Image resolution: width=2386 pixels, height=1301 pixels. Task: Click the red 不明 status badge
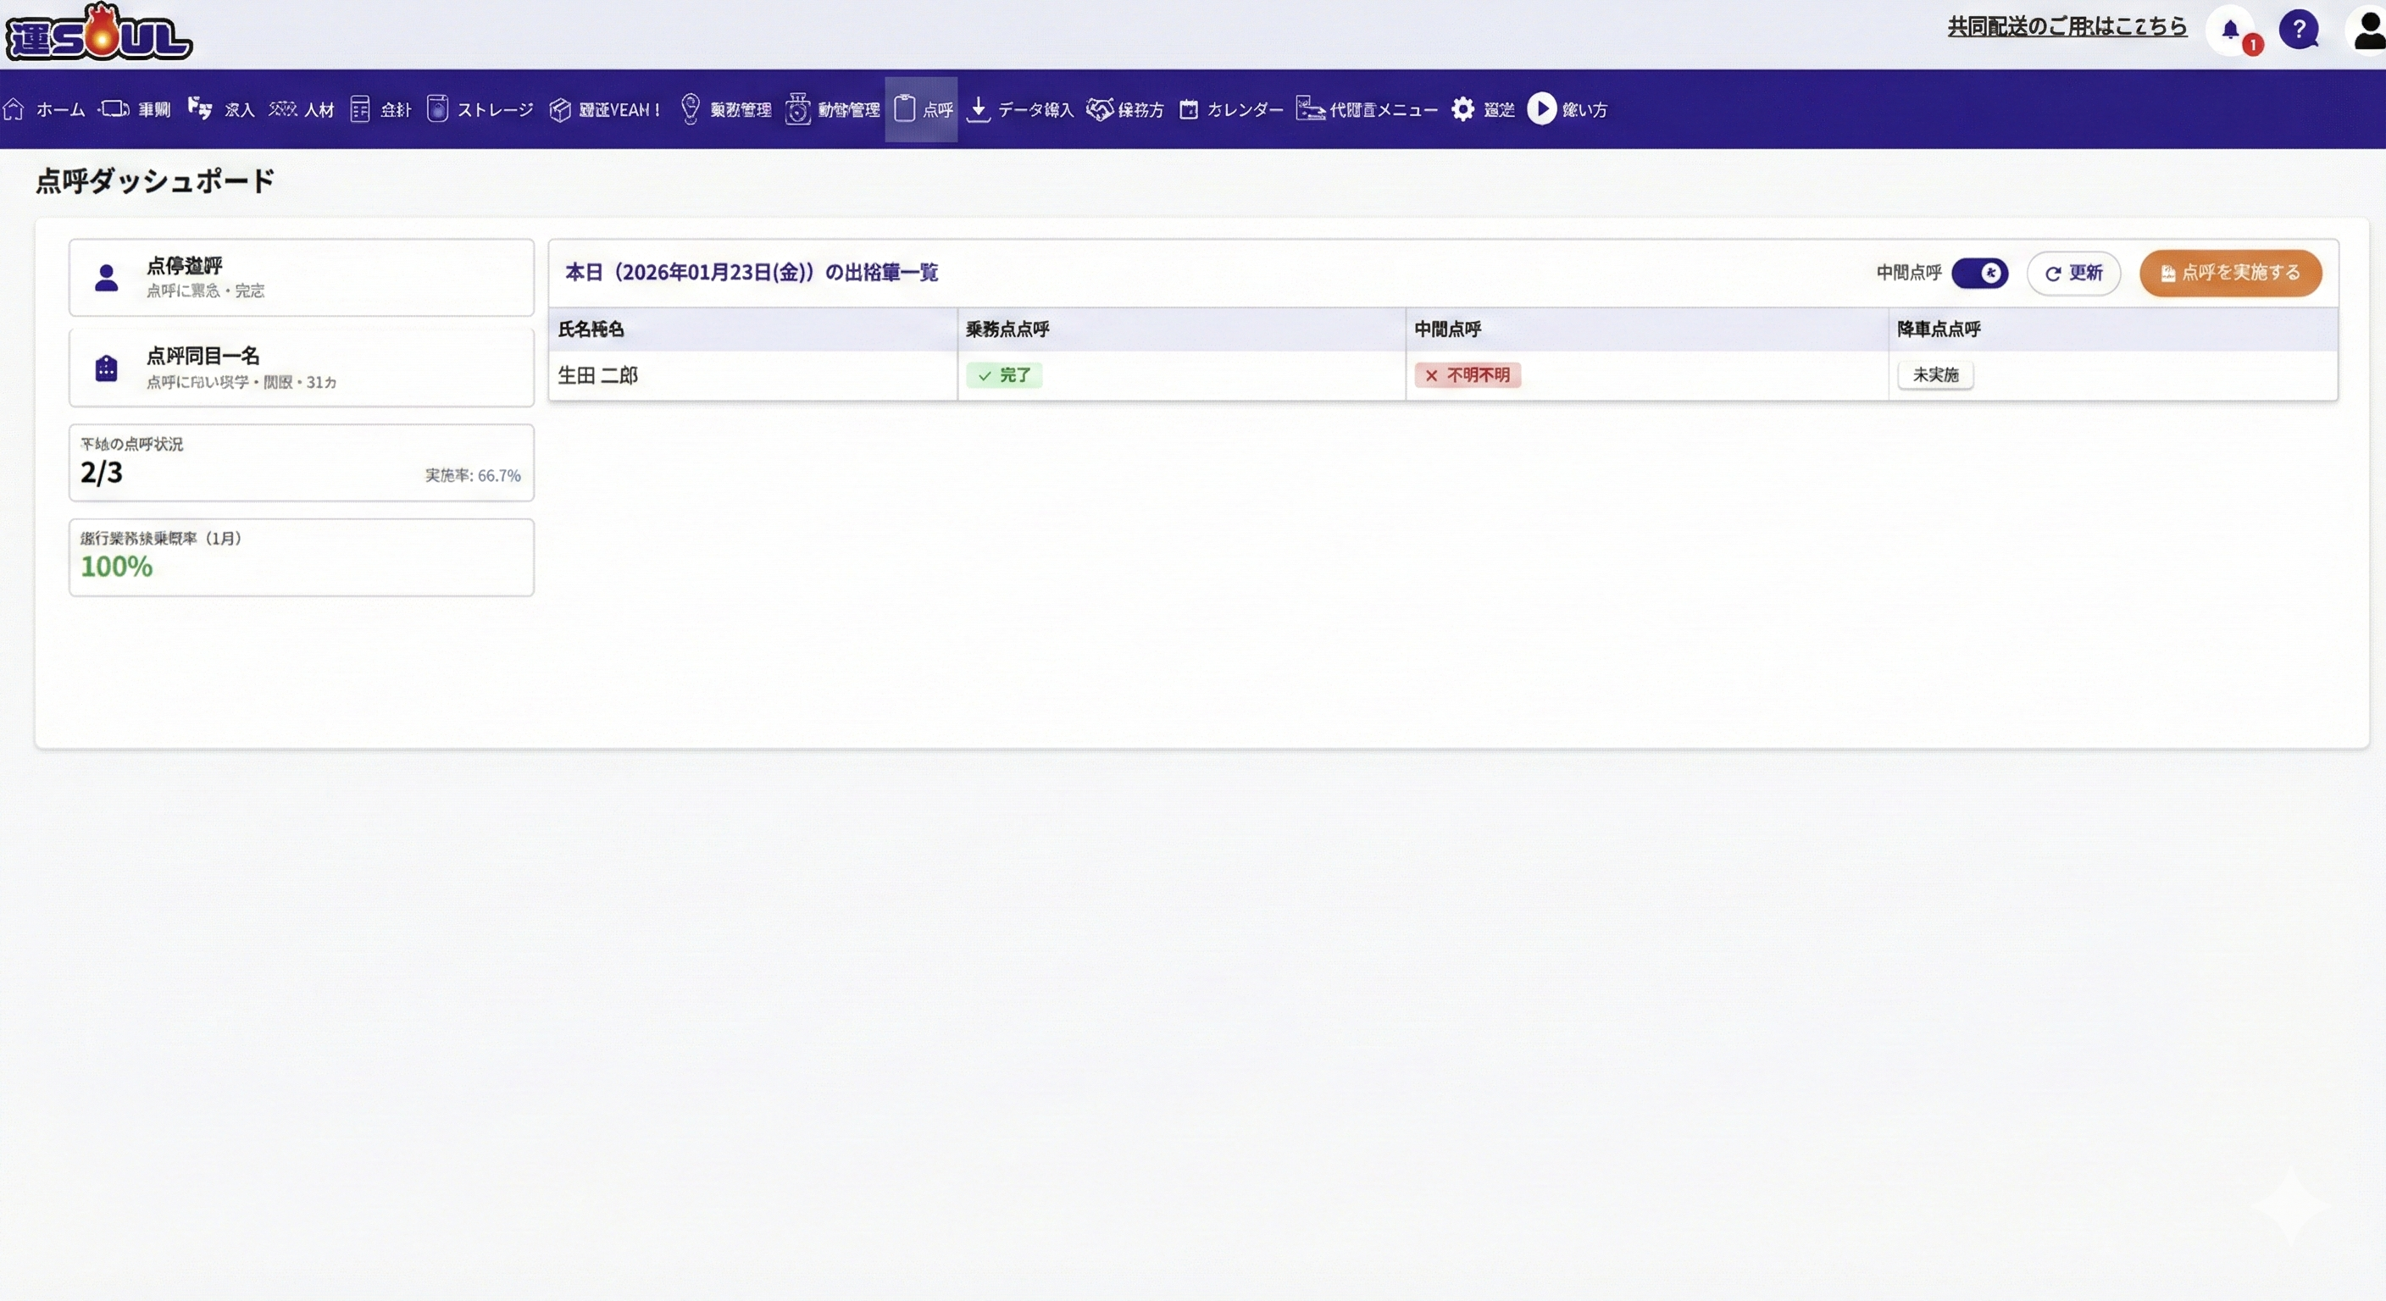tap(1468, 375)
